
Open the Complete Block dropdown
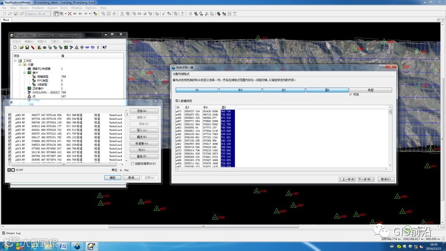point(49,14)
